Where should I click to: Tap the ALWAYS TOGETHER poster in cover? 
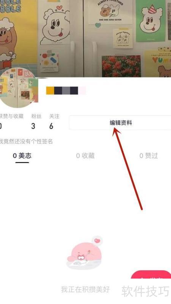point(110,12)
